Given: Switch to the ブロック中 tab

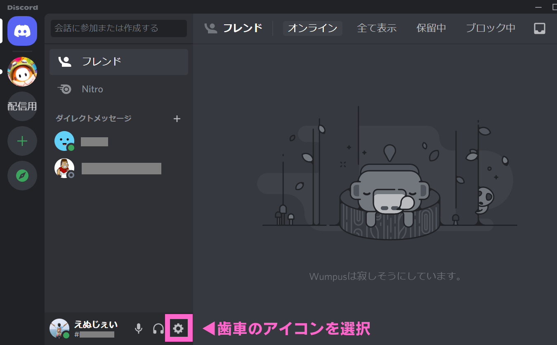Looking at the screenshot, I should pos(491,28).
